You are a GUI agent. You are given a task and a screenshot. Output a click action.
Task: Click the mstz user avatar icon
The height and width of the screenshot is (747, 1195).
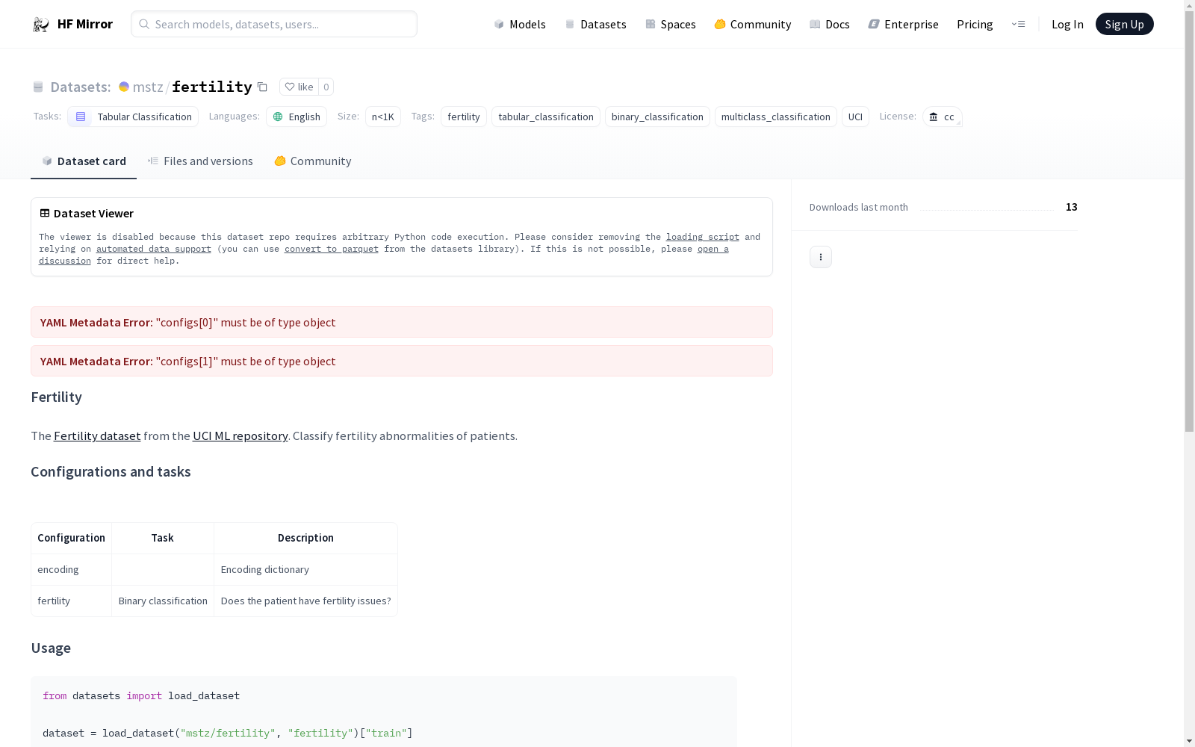[x=124, y=87]
